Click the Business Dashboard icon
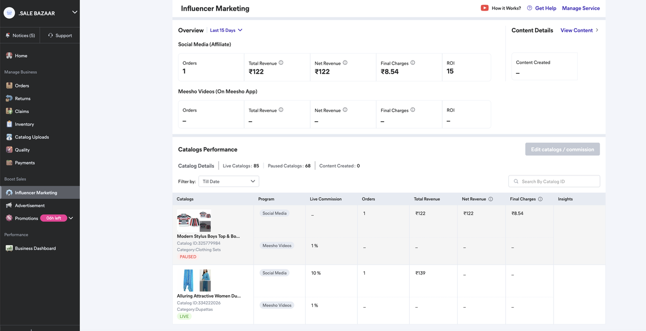This screenshot has width=646, height=331. 9,248
